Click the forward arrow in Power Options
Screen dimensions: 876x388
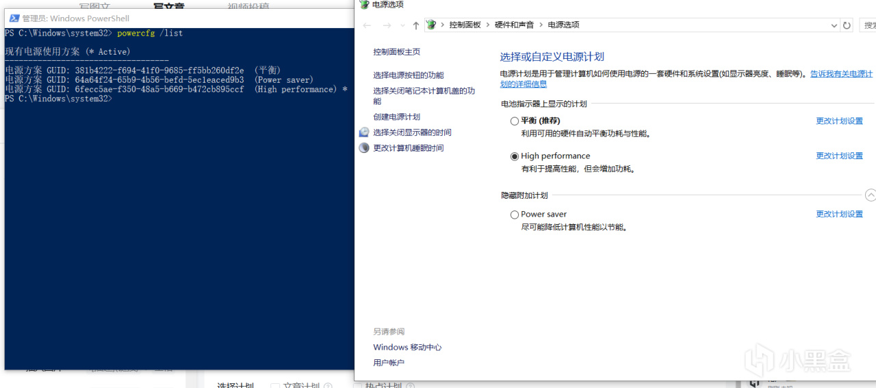click(x=387, y=25)
